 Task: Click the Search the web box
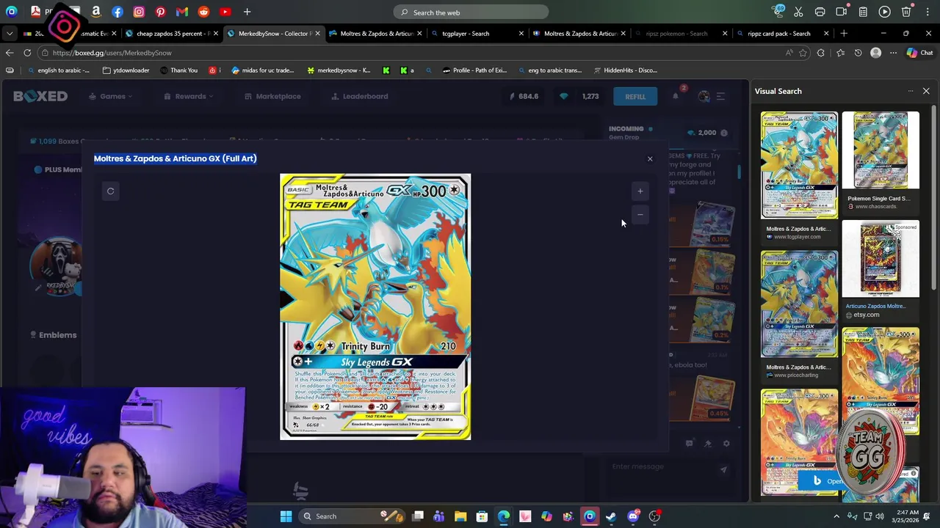[471, 12]
